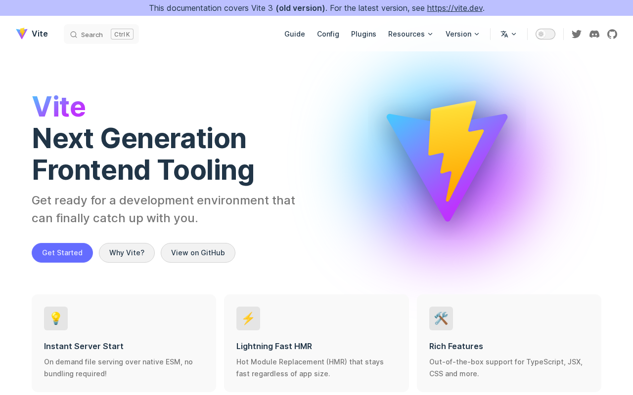Expand the Resources dropdown menu
The width and height of the screenshot is (633, 395).
(410, 34)
